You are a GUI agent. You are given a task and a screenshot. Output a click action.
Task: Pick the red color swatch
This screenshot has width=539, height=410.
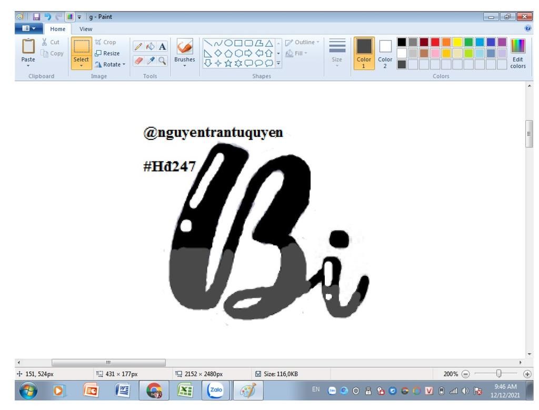coord(435,42)
